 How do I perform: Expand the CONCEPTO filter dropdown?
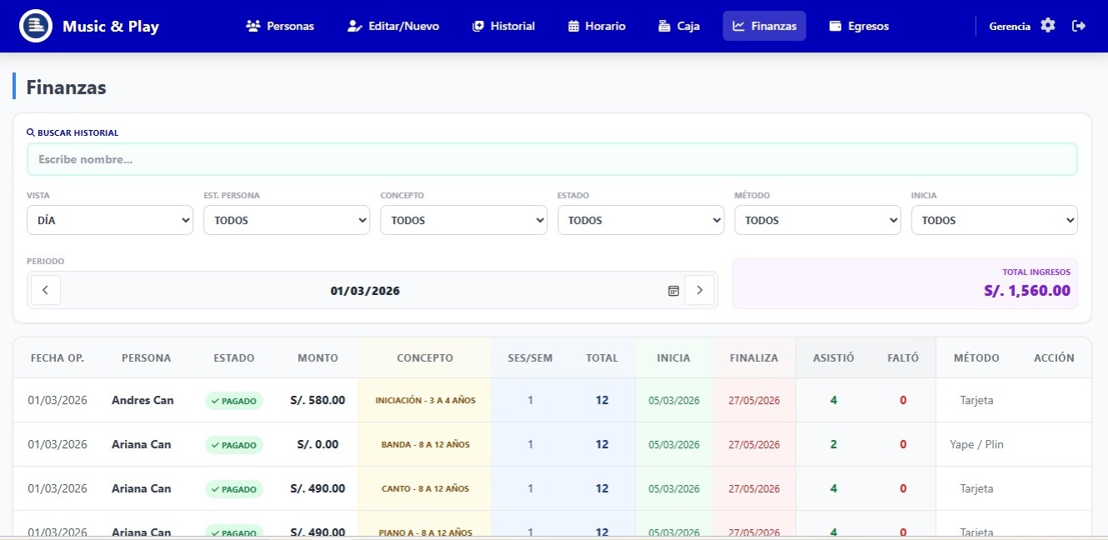[463, 220]
